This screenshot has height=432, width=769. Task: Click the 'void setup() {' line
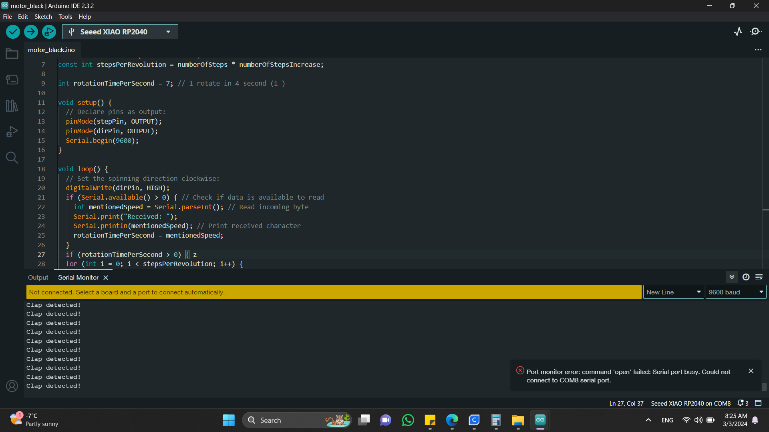point(85,103)
